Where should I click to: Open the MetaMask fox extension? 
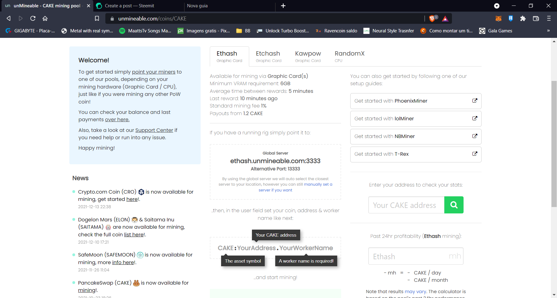pyautogui.click(x=498, y=19)
